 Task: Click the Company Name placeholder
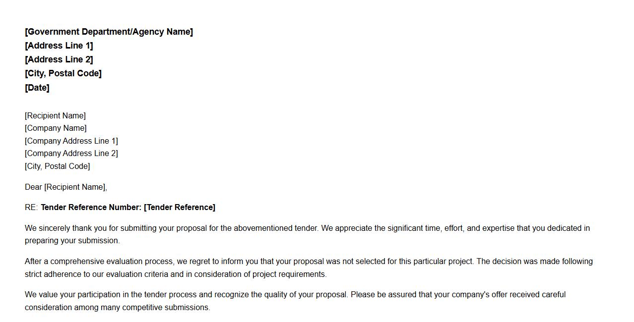56,128
